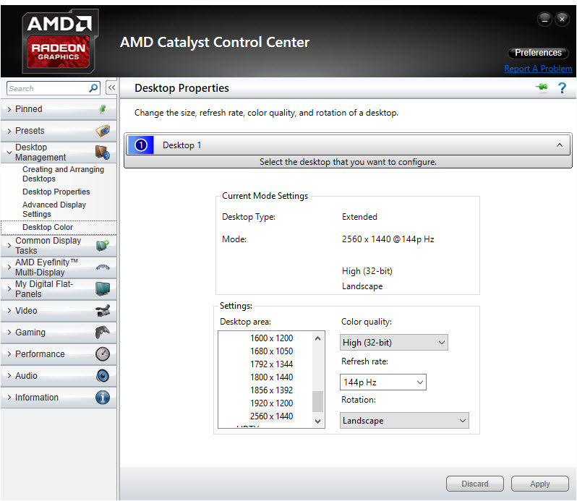Expand the Information section
This screenshot has height=501, width=577.
9,398
